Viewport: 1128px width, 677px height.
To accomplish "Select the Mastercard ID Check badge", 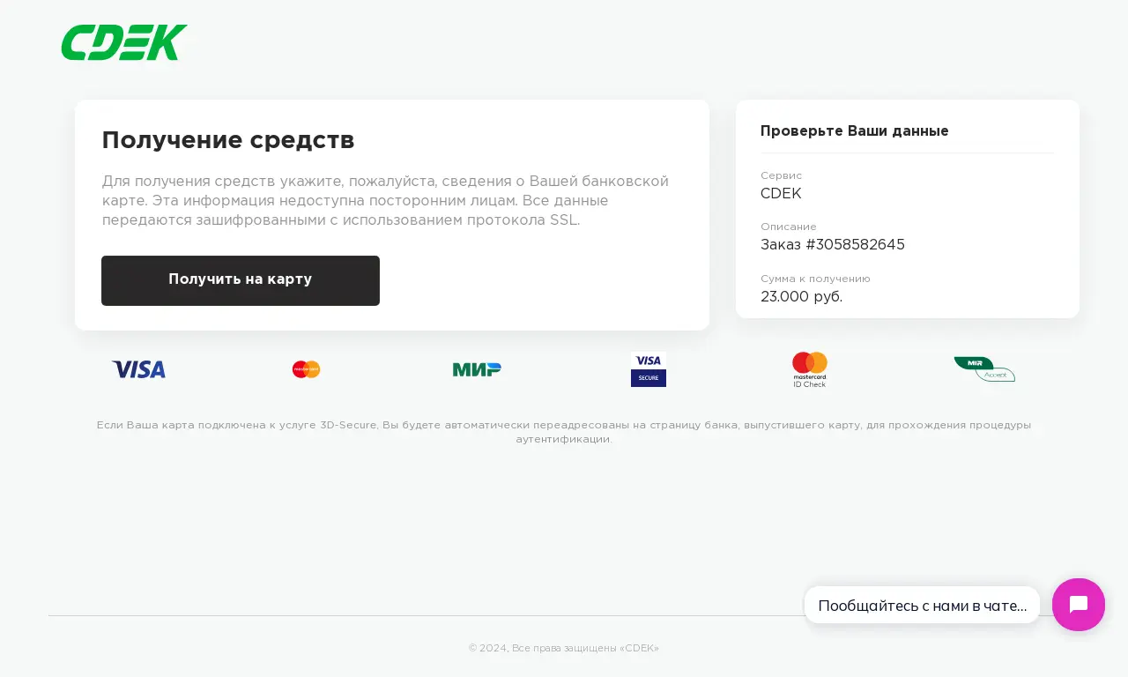I will [x=809, y=369].
